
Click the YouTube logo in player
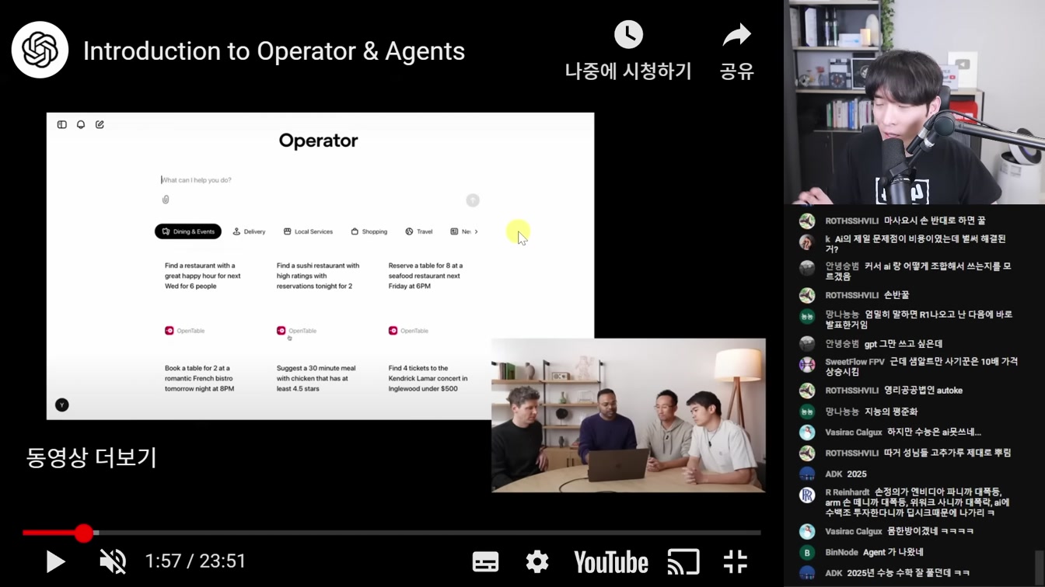tap(611, 562)
